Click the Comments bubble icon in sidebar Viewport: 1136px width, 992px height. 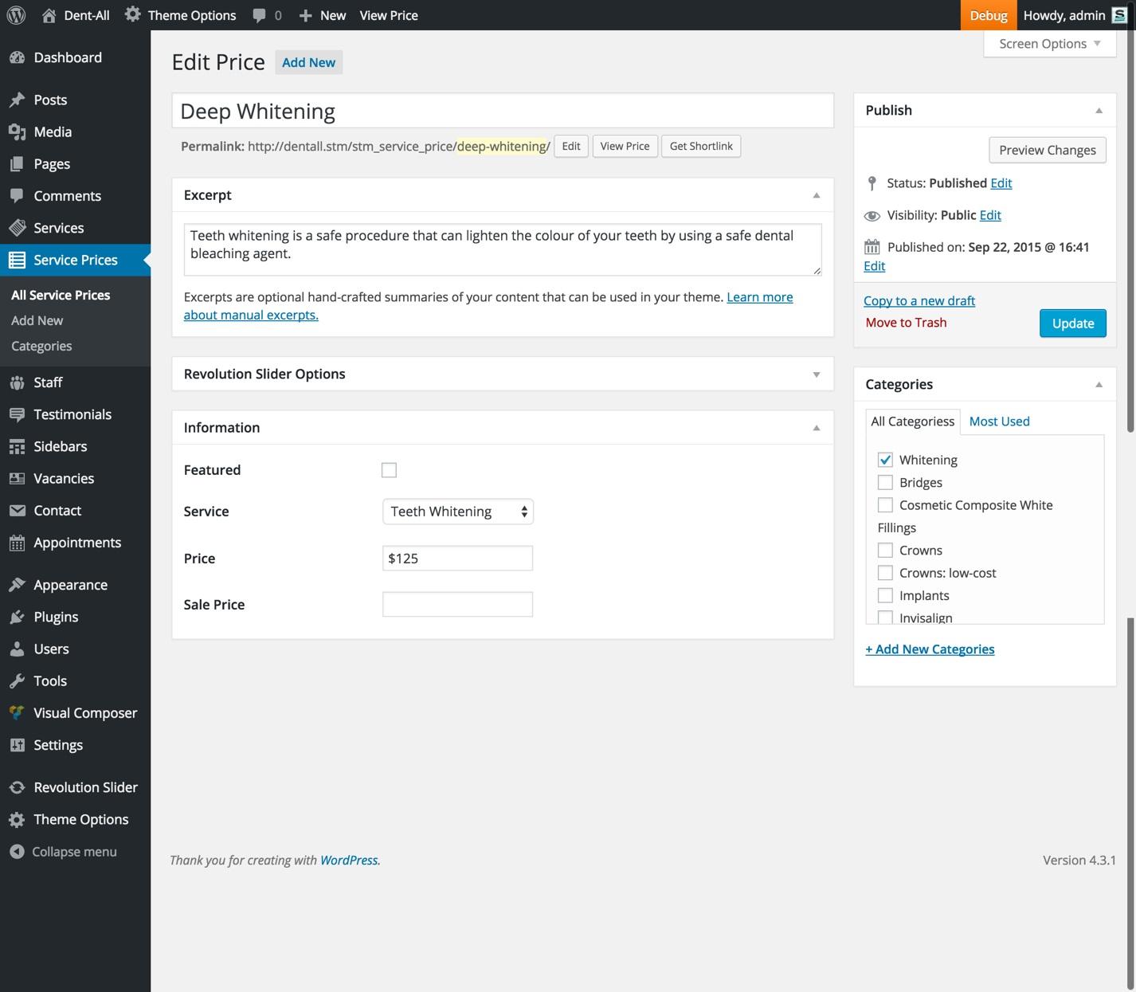[x=17, y=195]
